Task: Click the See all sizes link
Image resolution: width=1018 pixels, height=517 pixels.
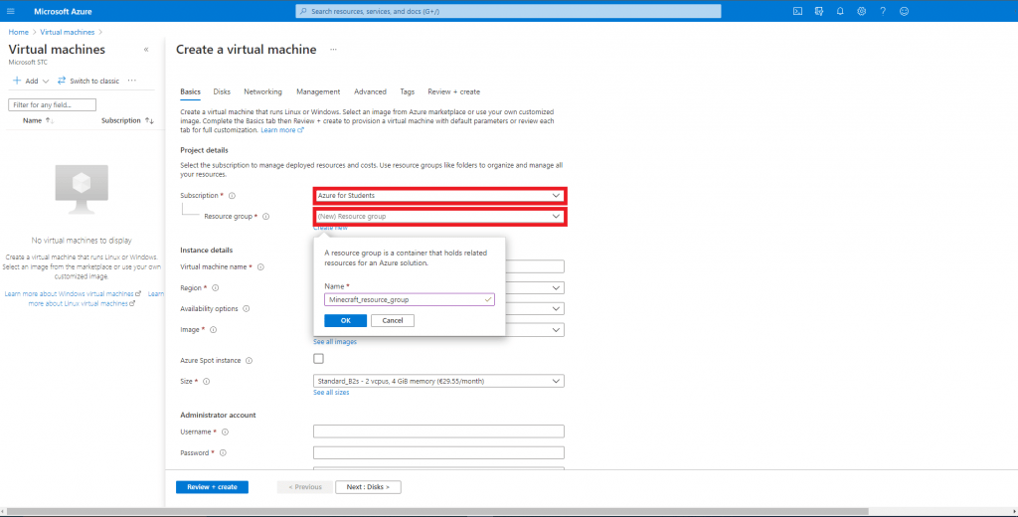Action: tap(331, 393)
